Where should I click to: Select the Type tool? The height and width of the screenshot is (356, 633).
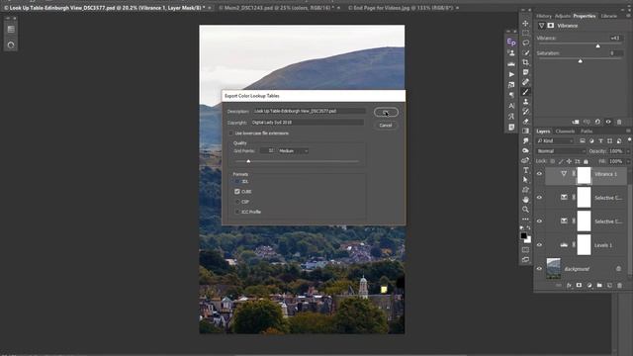525,170
